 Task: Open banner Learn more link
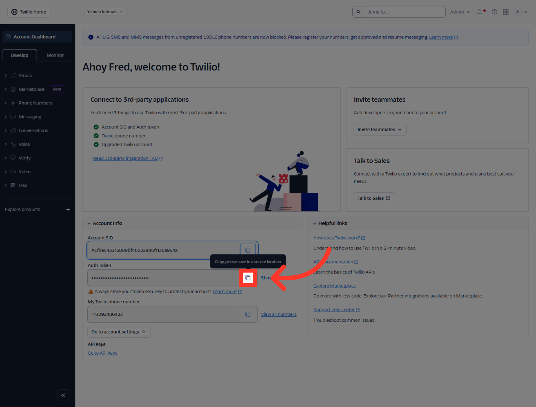[443, 37]
